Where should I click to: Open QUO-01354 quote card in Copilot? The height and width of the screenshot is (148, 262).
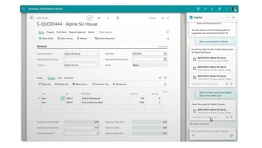[212, 77]
